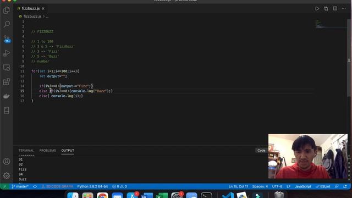Change end of line sequence LF
Viewport: 352px width, 198px height.
[288, 186]
